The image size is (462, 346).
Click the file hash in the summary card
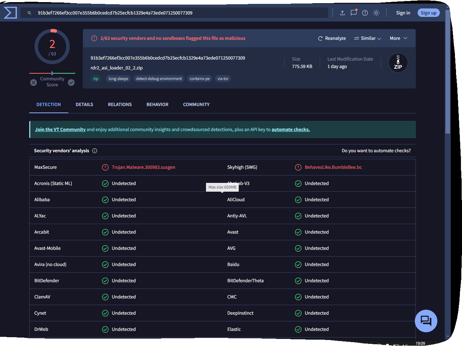[168, 58]
